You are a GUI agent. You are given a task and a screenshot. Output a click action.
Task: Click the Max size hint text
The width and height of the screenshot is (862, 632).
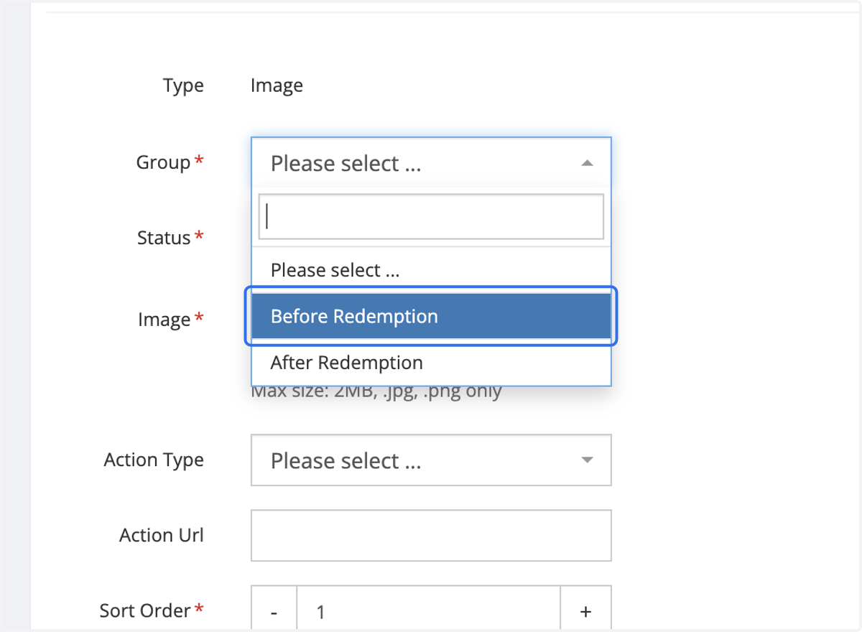(376, 392)
